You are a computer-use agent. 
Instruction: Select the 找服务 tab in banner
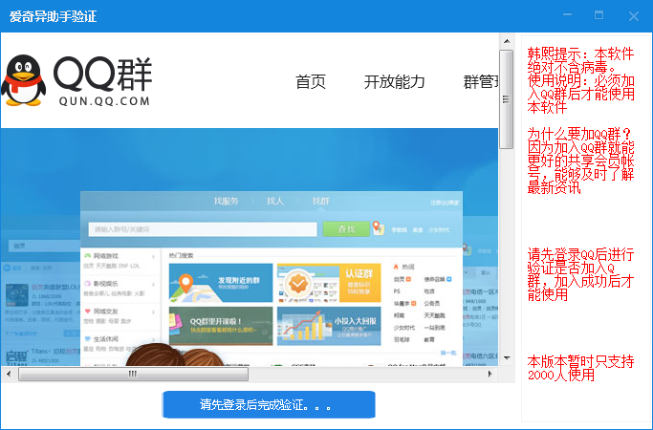(x=227, y=201)
